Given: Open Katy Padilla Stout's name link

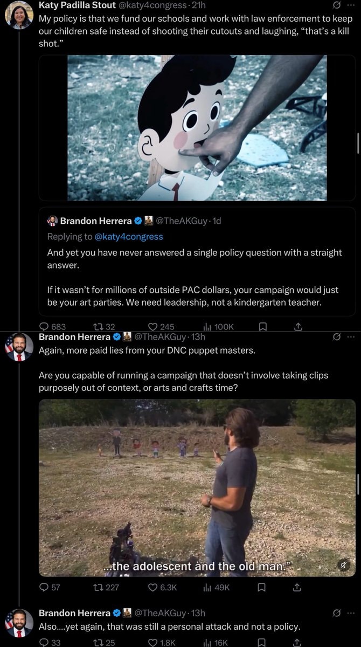Looking at the screenshot, I should tap(77, 5).
